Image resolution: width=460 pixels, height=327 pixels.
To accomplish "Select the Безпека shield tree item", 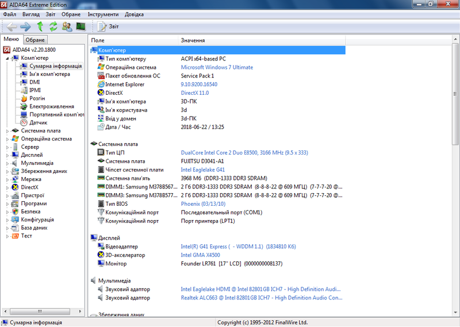I will (x=30, y=211).
